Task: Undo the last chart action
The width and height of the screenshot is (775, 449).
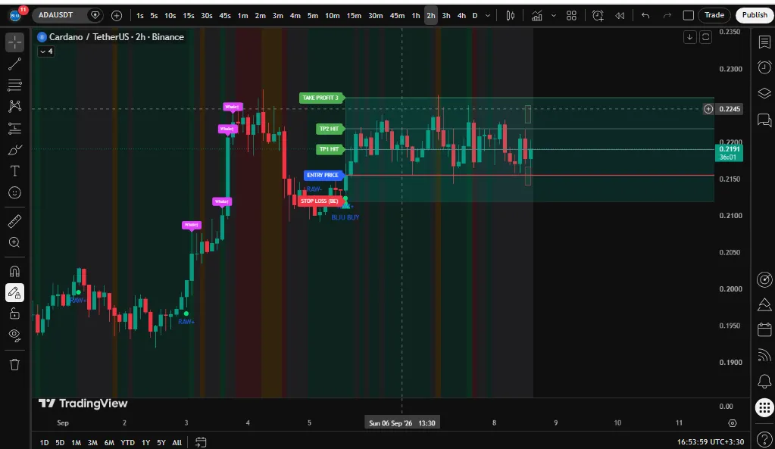Action: coord(645,16)
